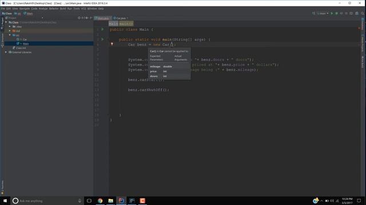This screenshot has height=205, width=366.
Task: Click the src breadcrumb in navigation bar
Action: tap(18, 14)
